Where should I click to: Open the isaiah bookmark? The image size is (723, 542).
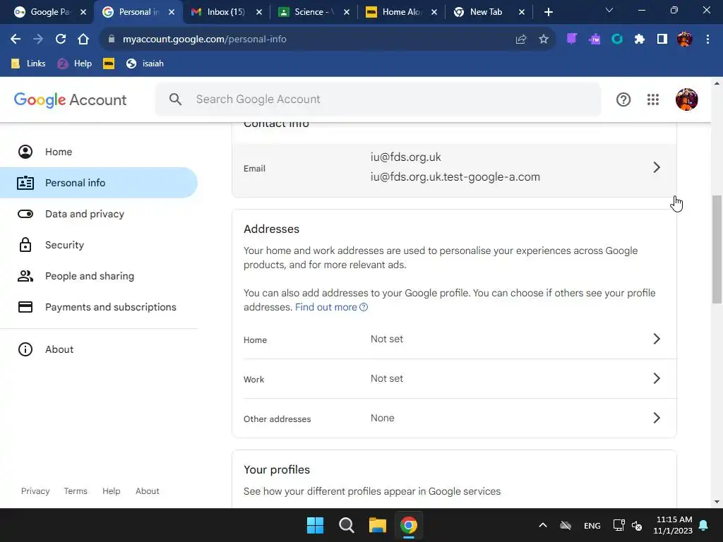(145, 64)
